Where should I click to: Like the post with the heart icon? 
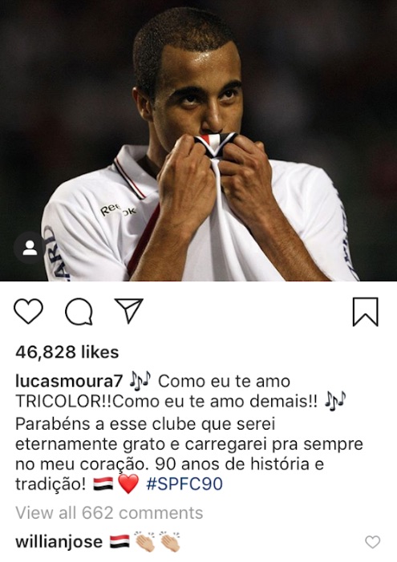[x=28, y=311]
